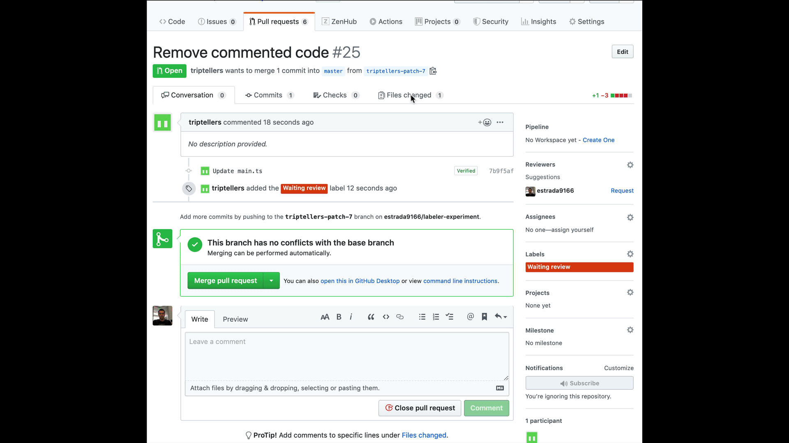Open the Projects repository tab
The height and width of the screenshot is (443, 789).
point(437,22)
